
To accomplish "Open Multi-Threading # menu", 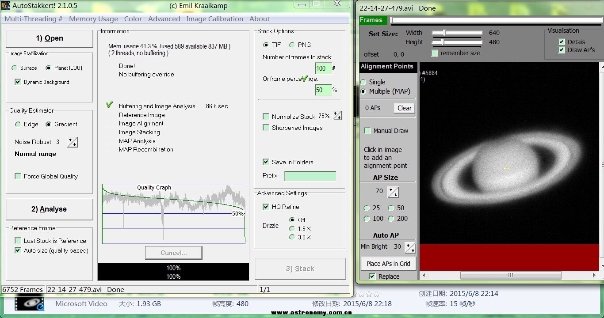I will (x=34, y=19).
